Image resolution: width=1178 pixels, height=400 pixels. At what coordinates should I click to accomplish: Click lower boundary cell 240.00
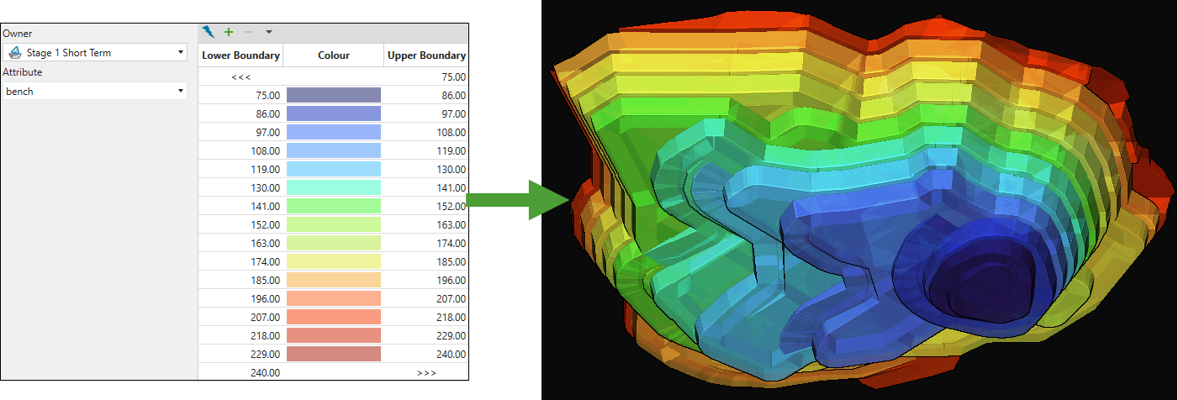tap(240, 372)
